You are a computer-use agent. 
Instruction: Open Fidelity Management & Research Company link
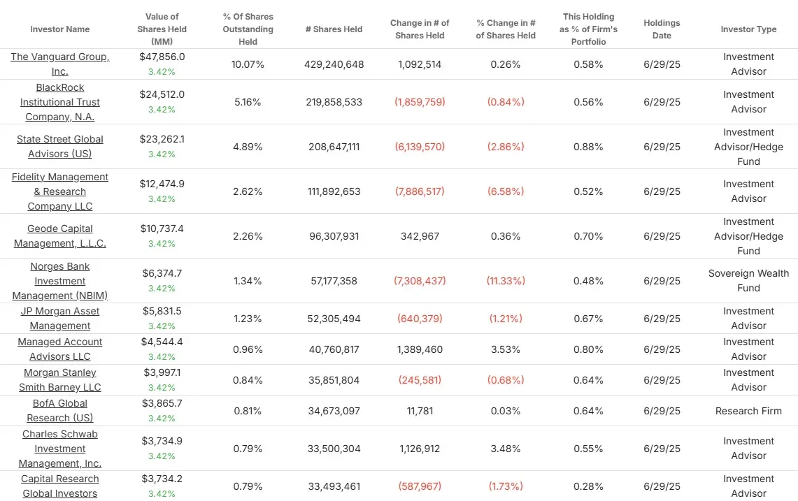click(60, 191)
